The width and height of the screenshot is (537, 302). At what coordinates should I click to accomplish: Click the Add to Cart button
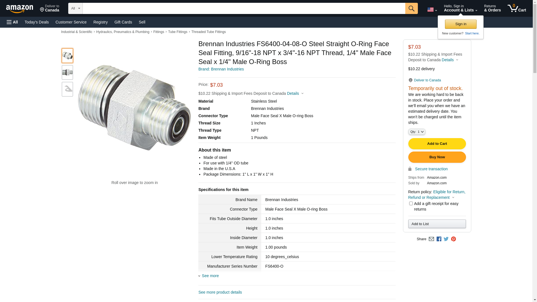(437, 144)
